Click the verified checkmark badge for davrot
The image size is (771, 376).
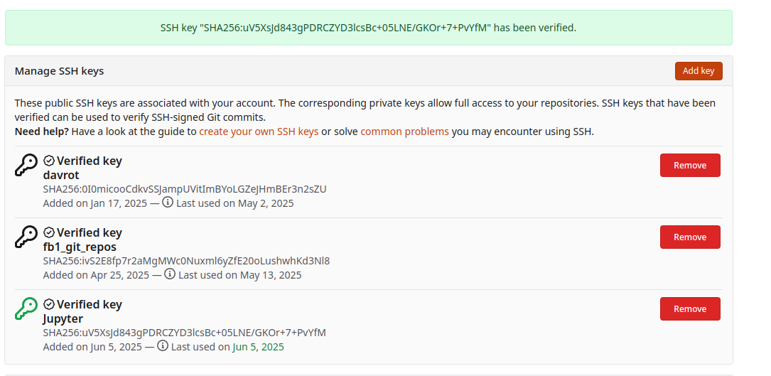(49, 161)
